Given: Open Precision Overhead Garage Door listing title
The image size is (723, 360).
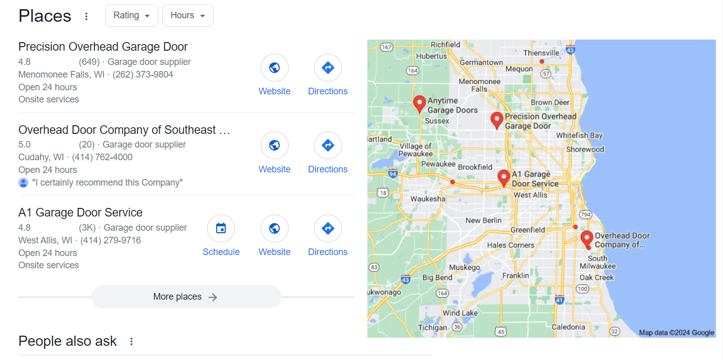Looking at the screenshot, I should (x=103, y=47).
